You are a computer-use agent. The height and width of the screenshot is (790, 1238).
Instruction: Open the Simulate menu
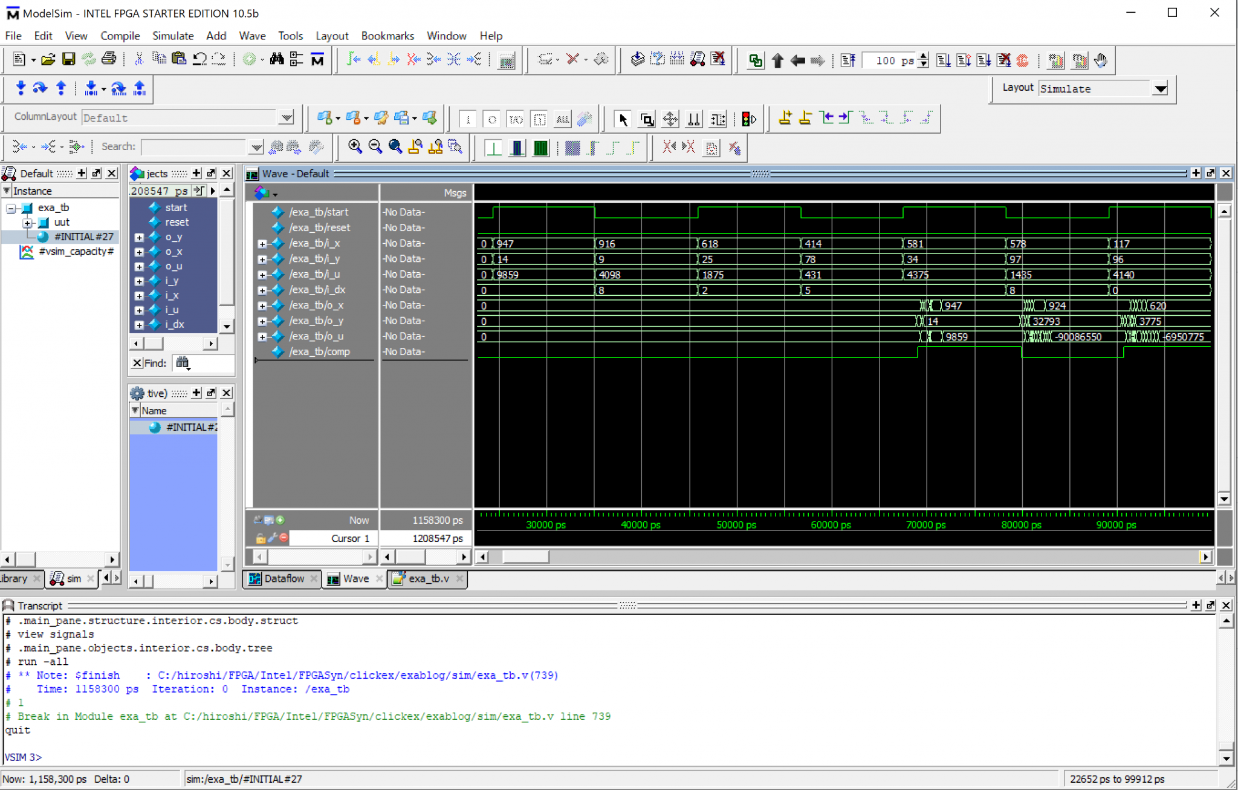172,36
